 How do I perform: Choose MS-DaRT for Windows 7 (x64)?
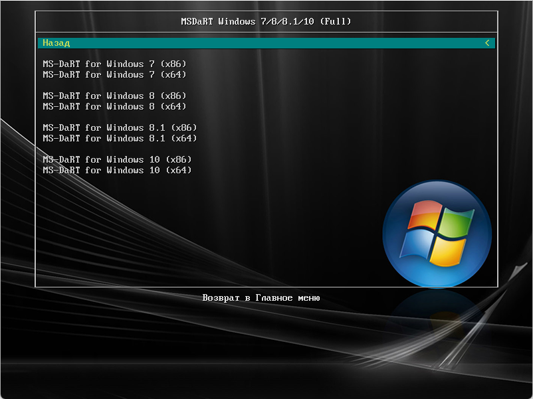coord(115,74)
